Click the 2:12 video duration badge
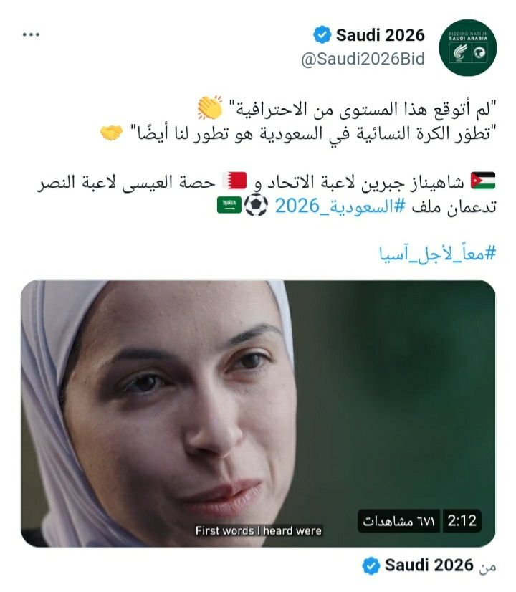 (462, 521)
